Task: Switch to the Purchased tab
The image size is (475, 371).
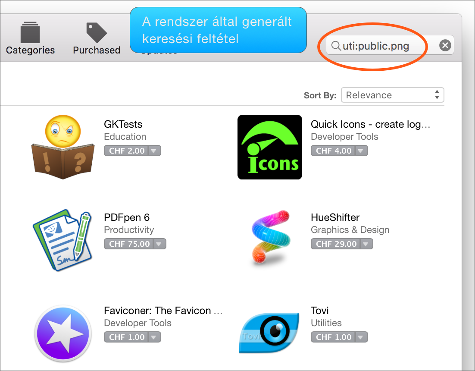Action: (97, 38)
